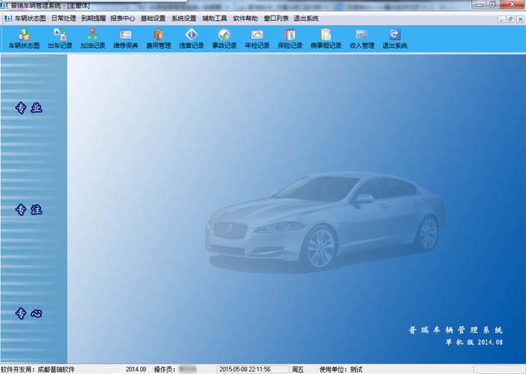Open the 到期提醒 menu

(x=94, y=17)
